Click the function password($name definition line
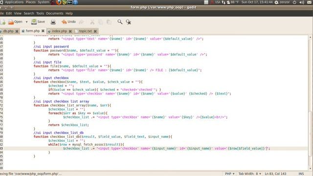Screen dimensions: 313x176 76,50
